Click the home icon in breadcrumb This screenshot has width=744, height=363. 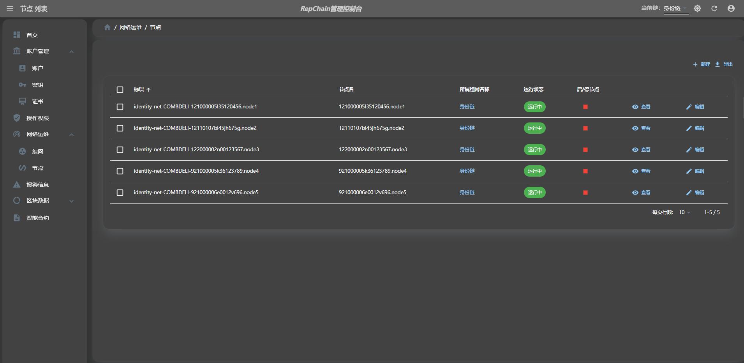point(108,27)
